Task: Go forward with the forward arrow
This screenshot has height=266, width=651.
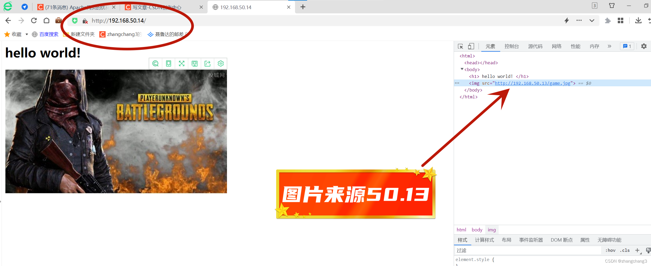Action: click(21, 20)
